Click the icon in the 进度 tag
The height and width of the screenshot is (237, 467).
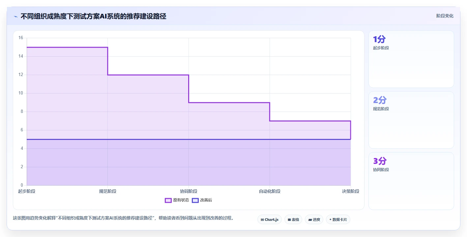[x=310, y=220]
